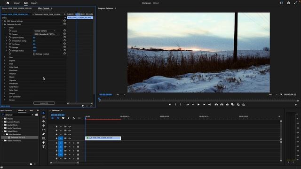The image size is (301, 169).
Task: Open Program monitor wrench settings
Action: point(281,94)
